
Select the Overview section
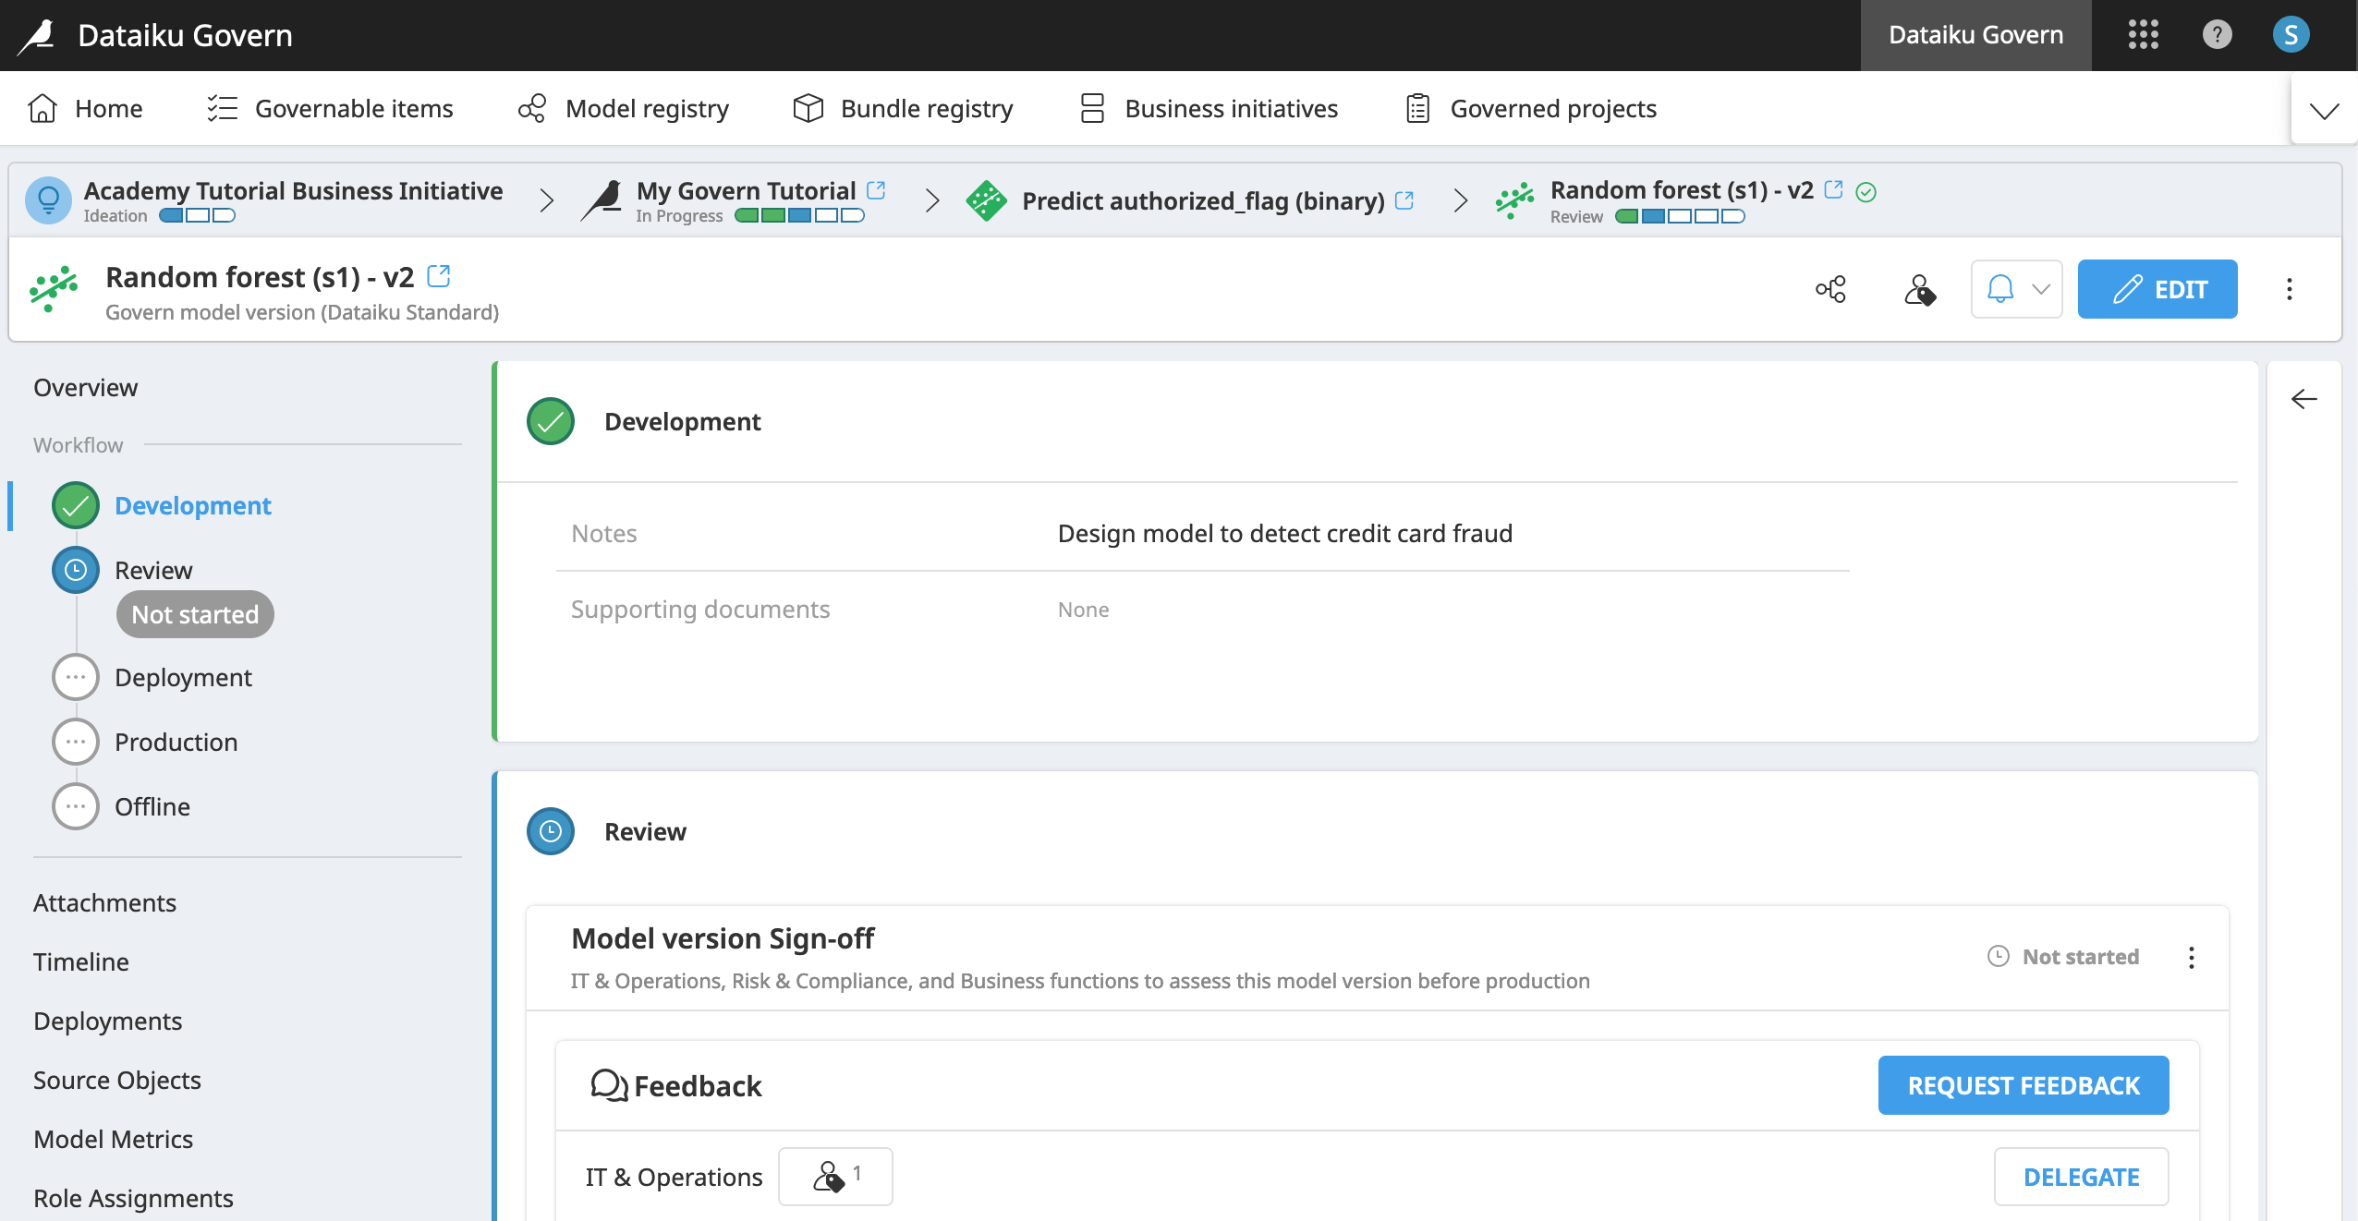coord(86,387)
